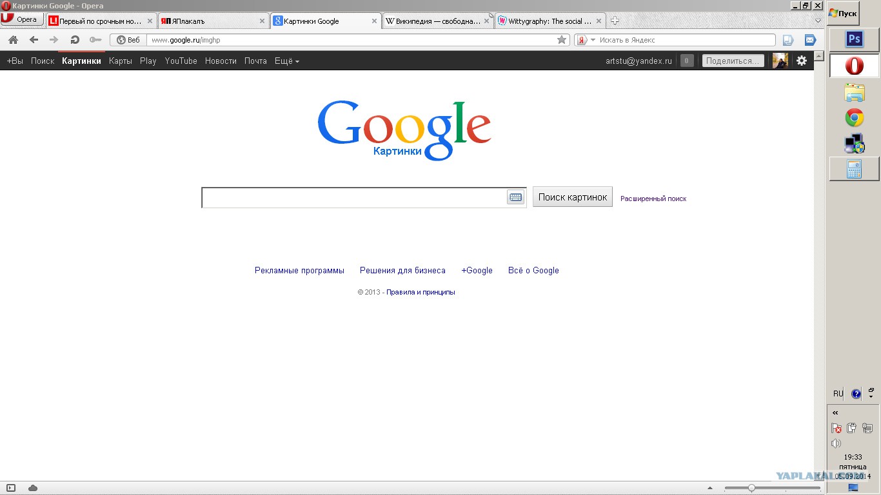The width and height of the screenshot is (881, 495).
Task: Switch the RU input language indicator
Action: tap(838, 394)
